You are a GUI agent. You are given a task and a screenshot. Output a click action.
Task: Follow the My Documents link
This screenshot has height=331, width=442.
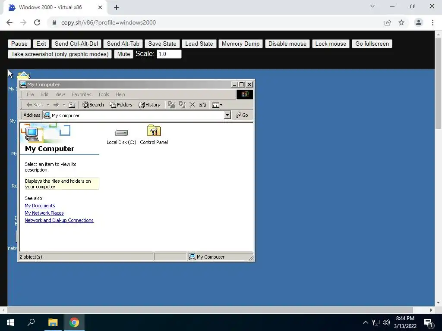(40, 206)
